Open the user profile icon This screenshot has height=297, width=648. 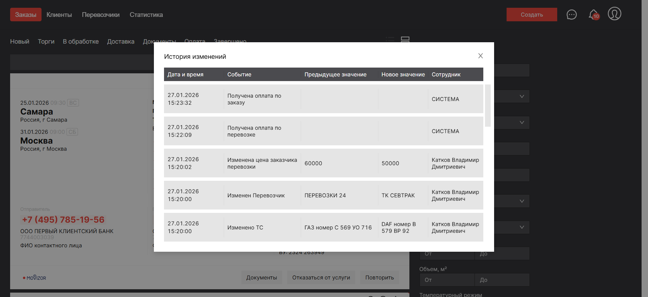click(x=614, y=14)
